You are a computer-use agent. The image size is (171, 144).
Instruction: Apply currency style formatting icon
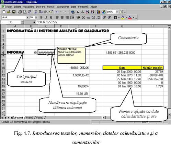point(78,18)
